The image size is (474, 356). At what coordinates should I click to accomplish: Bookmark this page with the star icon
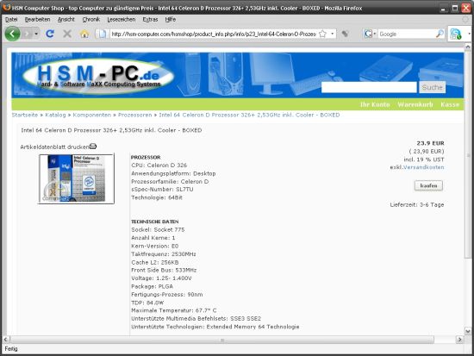click(x=323, y=34)
